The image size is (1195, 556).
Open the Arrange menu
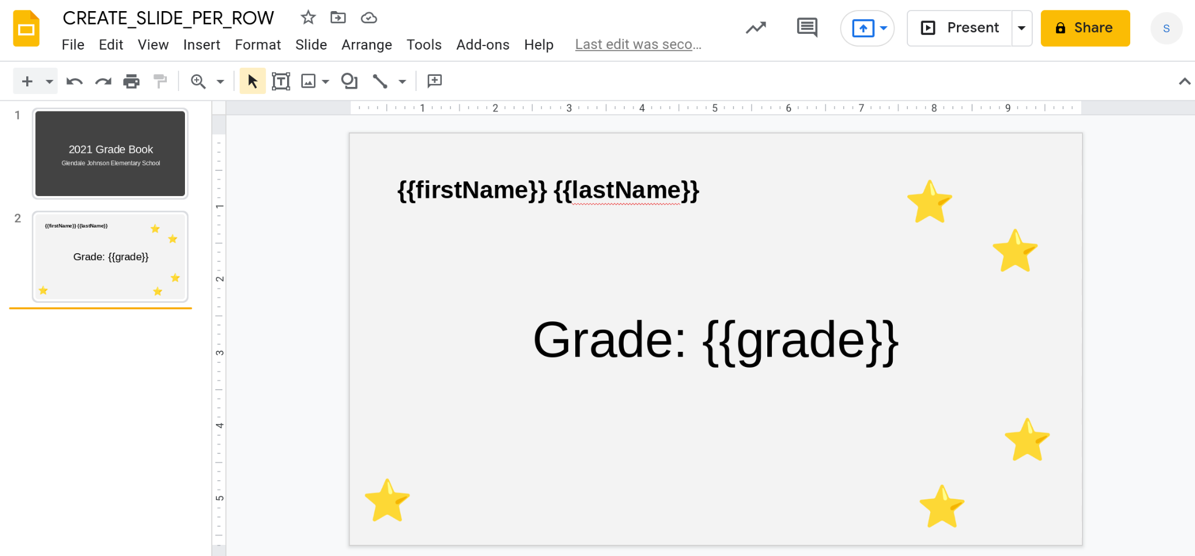tap(366, 45)
